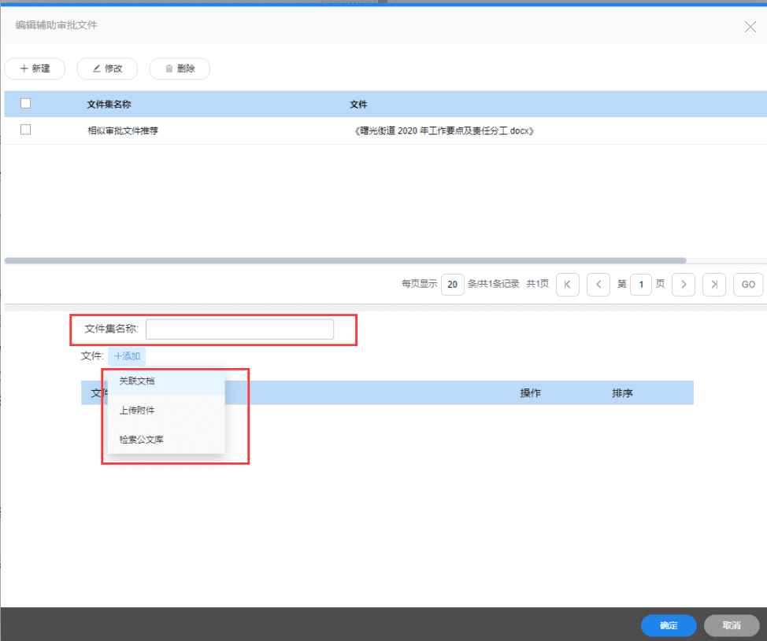
Task: Focus the 文件集名称 text input
Action: [239, 330]
